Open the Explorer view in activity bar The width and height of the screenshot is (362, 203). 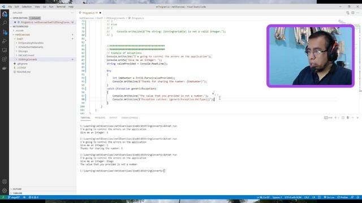click(5, 14)
